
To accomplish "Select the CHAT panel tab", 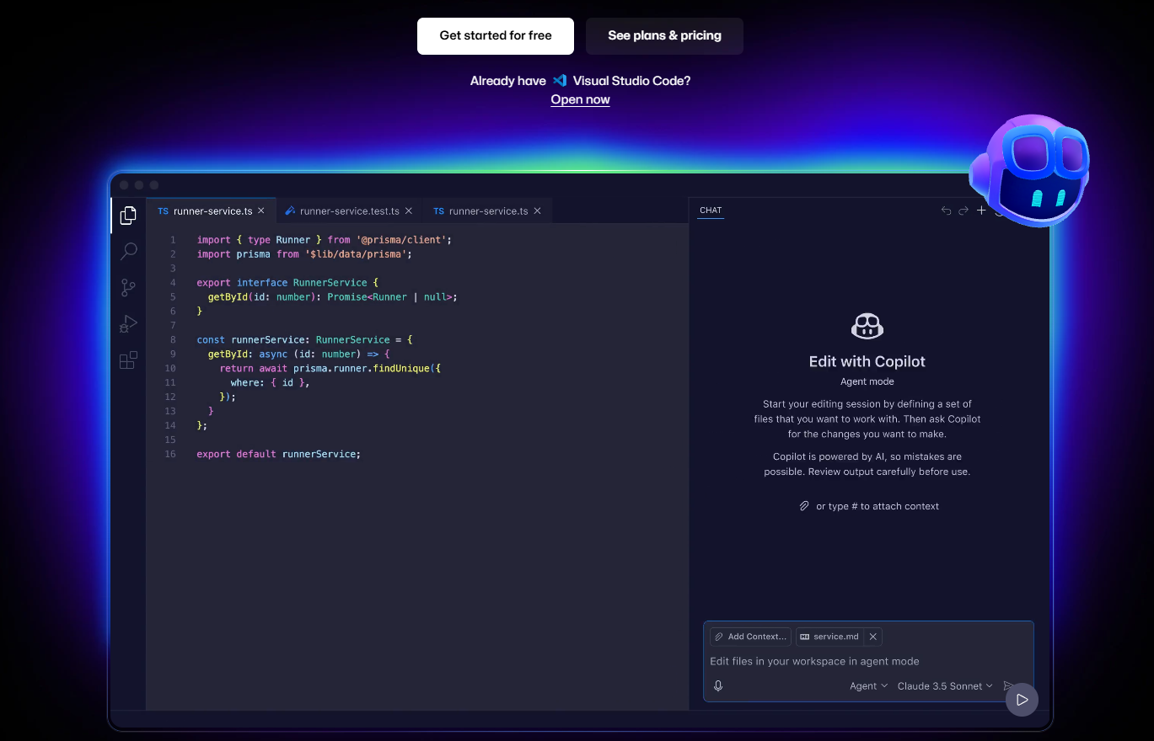I will click(x=711, y=211).
